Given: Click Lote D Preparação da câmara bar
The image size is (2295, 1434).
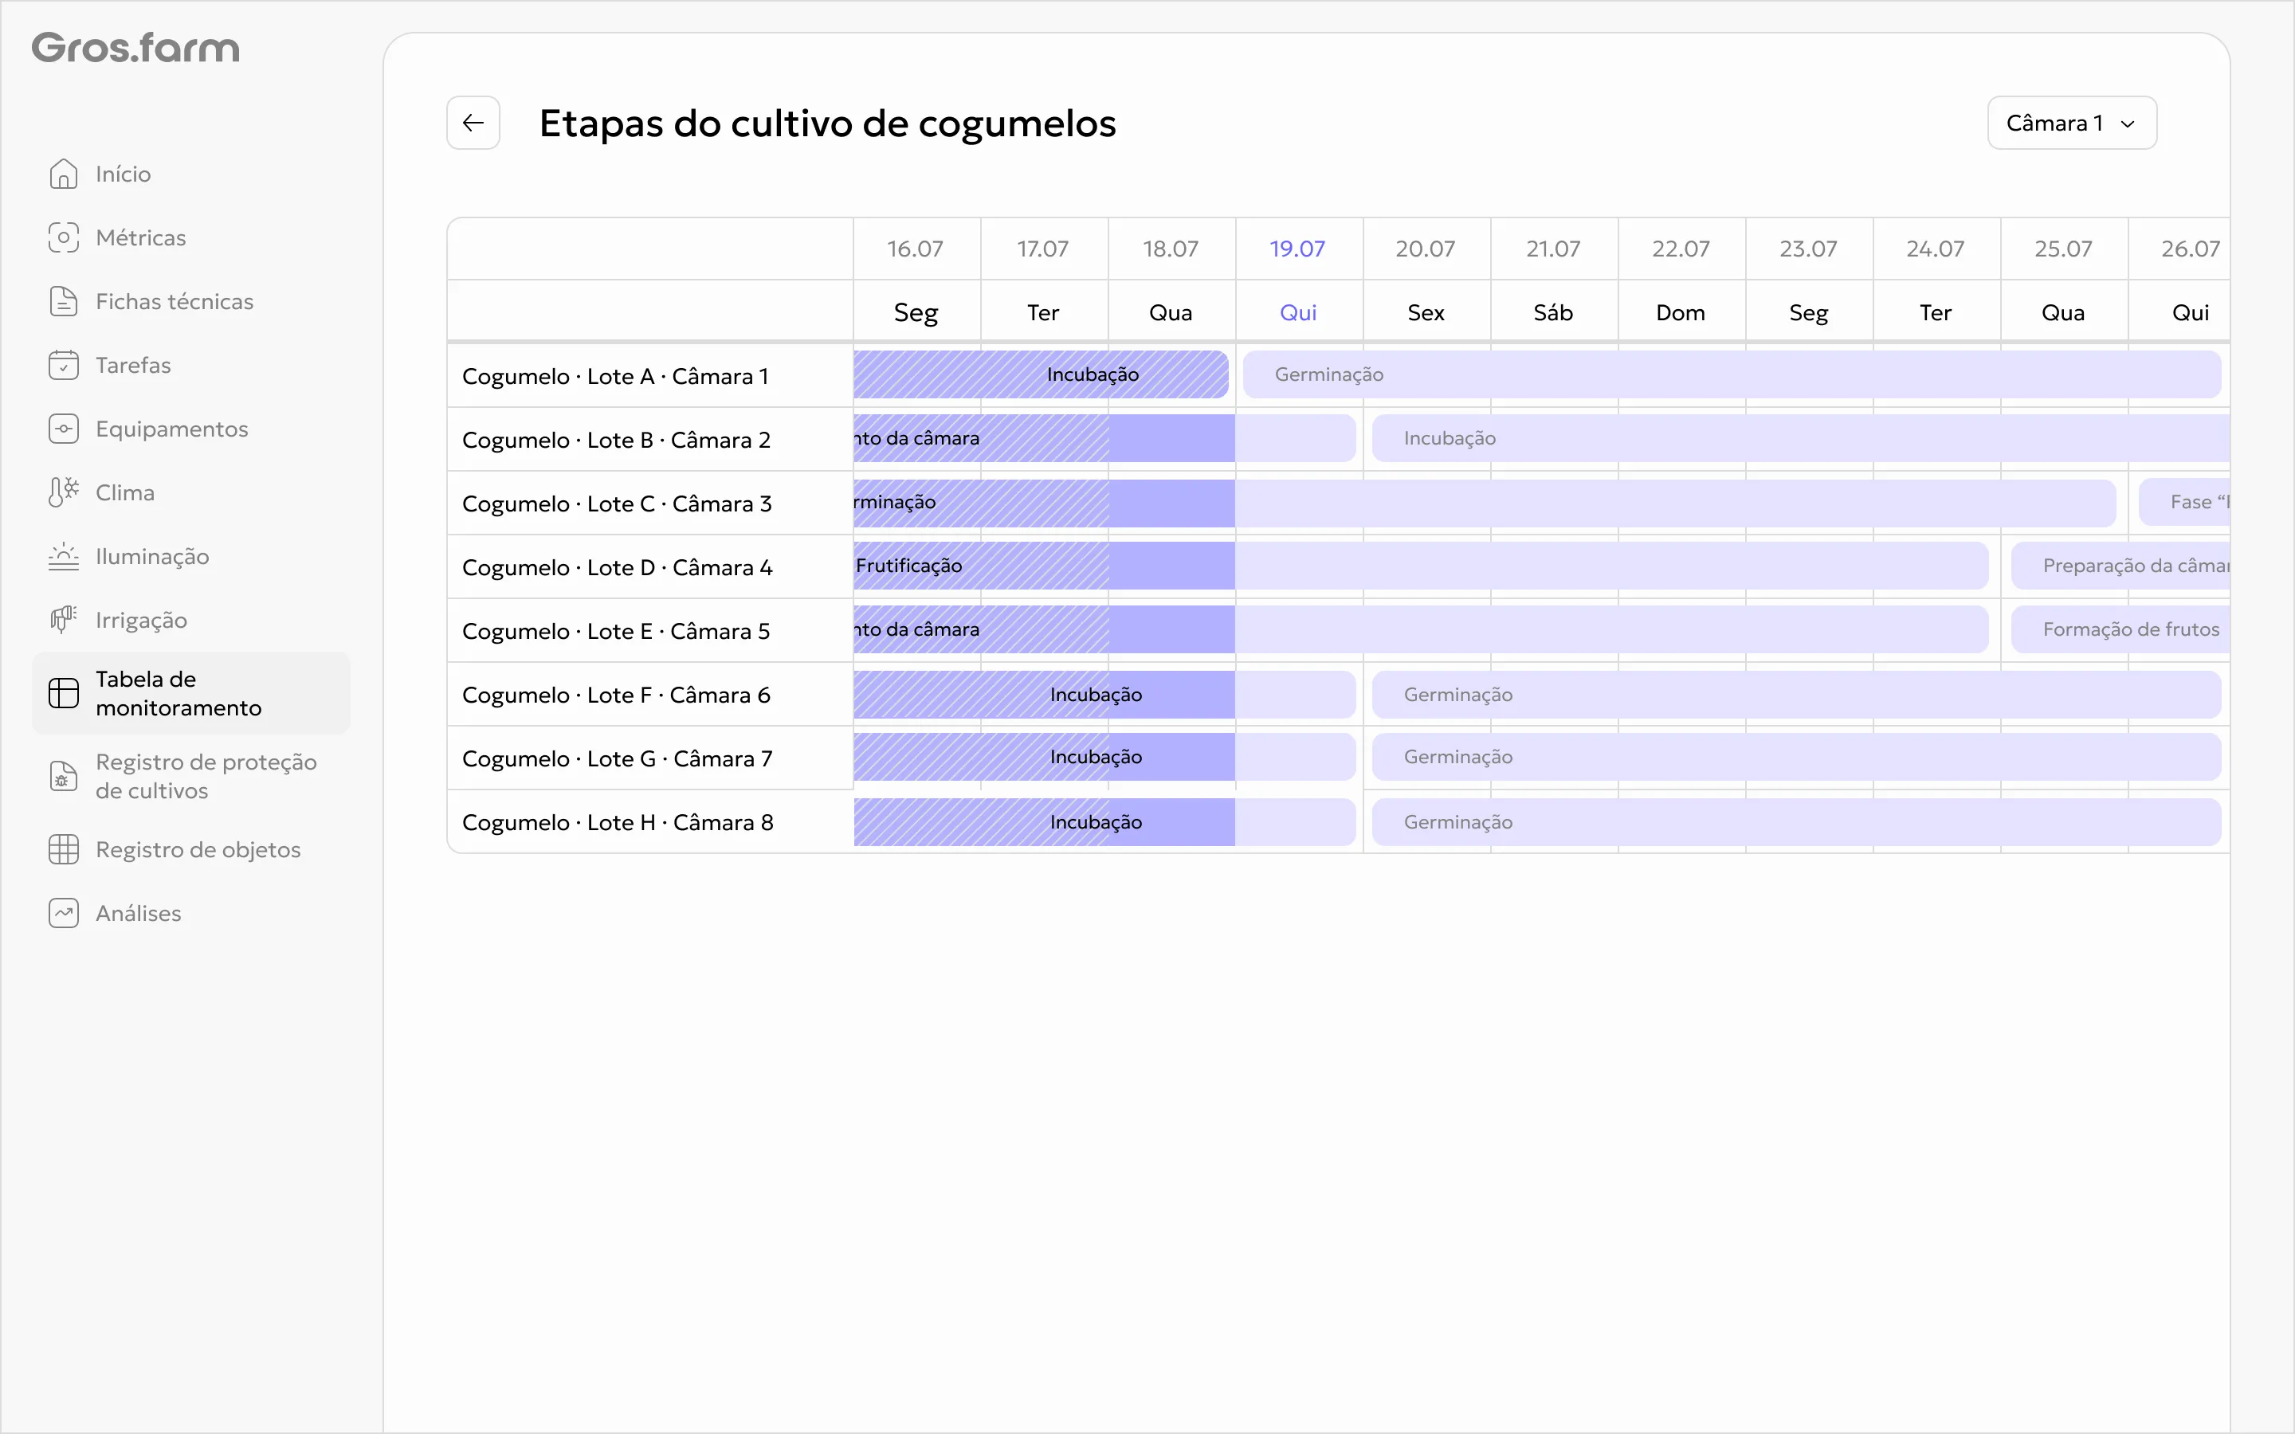Looking at the screenshot, I should click(2120, 566).
